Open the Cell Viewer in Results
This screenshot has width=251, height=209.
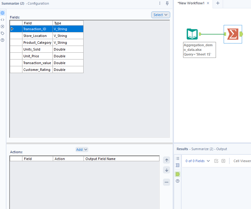(x=242, y=161)
